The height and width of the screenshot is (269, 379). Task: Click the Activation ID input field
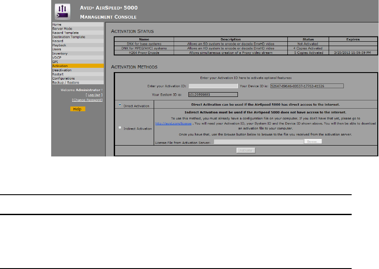pyautogui.click(x=213, y=86)
